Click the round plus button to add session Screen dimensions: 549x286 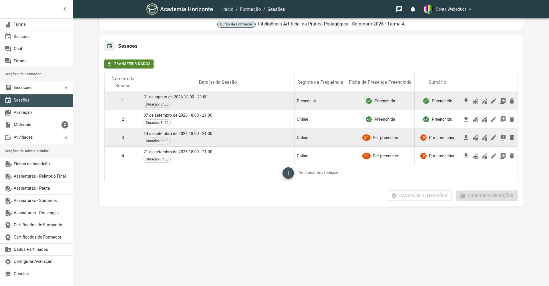[288, 173]
